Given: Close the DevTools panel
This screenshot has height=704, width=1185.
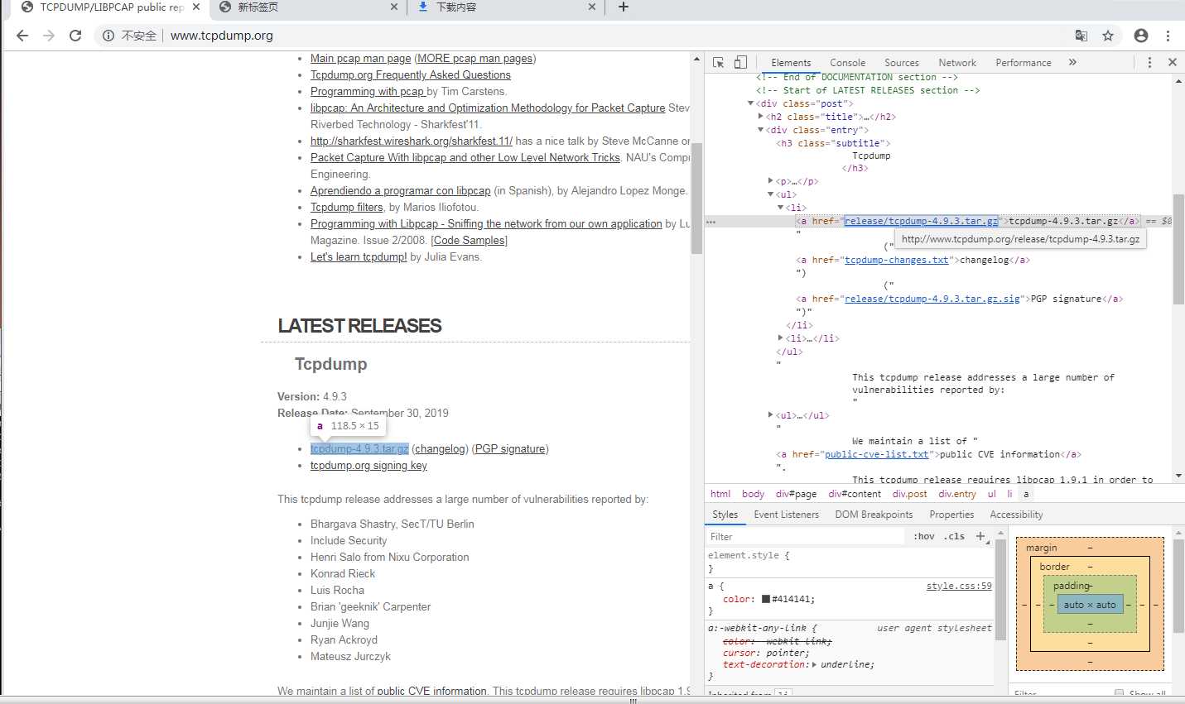Looking at the screenshot, I should [1173, 62].
